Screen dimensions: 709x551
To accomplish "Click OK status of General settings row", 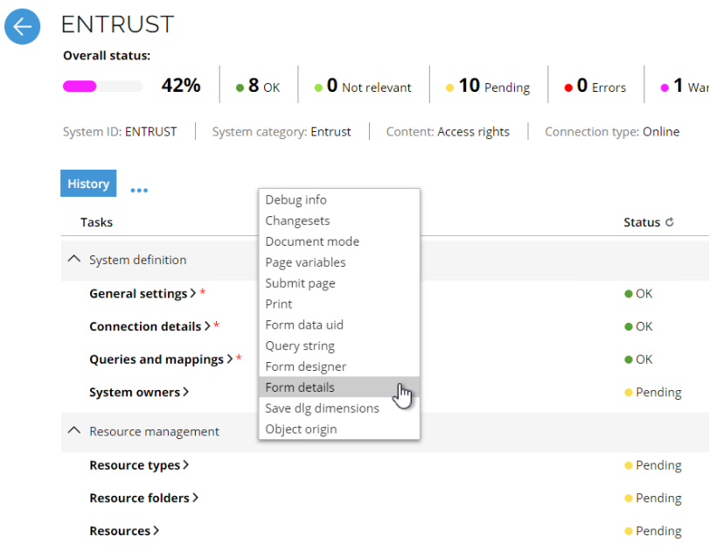I will [x=638, y=294].
